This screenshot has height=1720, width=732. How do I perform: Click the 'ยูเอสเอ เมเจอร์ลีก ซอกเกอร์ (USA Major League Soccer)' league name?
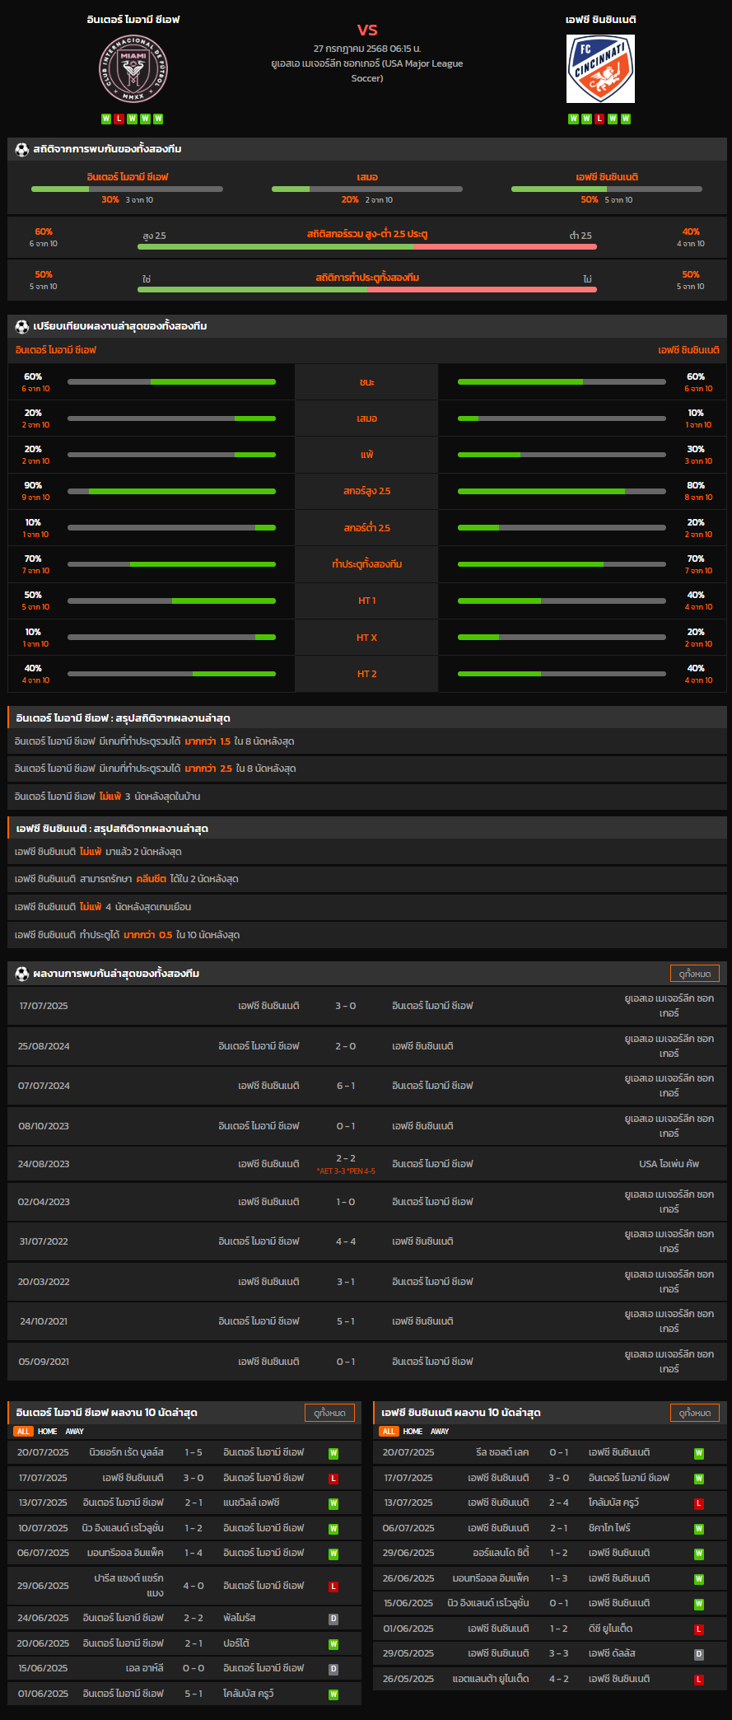(x=367, y=71)
